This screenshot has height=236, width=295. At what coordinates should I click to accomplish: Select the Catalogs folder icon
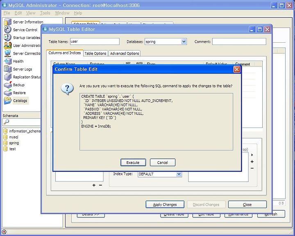pos(8,101)
